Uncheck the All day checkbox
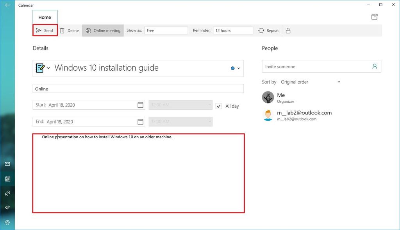 click(218, 106)
